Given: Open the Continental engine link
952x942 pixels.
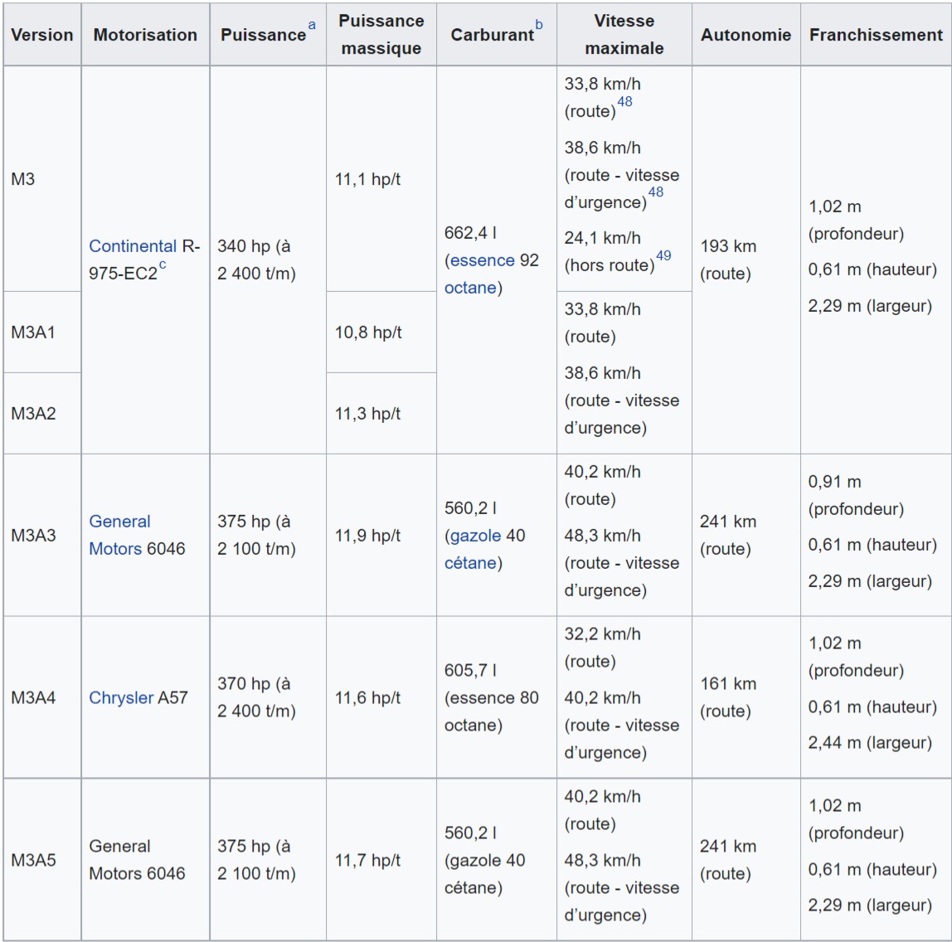Looking at the screenshot, I should pos(133,246).
